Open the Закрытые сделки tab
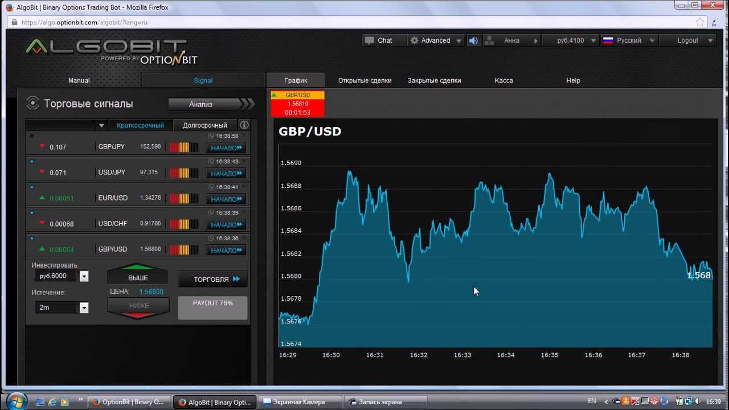Image resolution: width=729 pixels, height=410 pixels. [435, 80]
